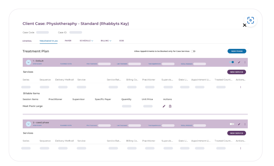Viewport: 274px width, 166px height.
Task: Edit the Heat Pack Large billable item
Action: click(x=164, y=106)
